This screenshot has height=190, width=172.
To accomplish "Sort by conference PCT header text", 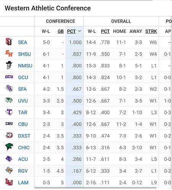I will [x=71, y=31].
